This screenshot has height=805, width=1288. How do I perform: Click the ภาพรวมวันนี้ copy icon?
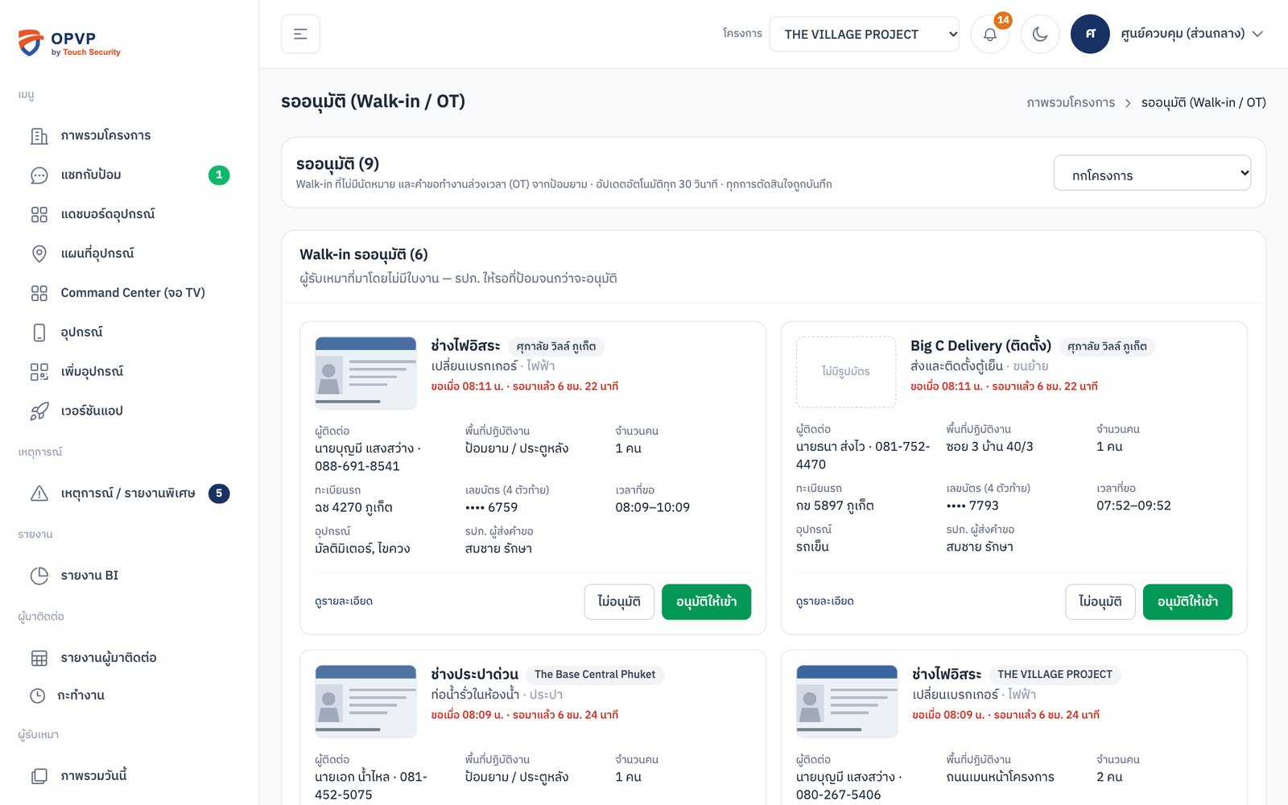click(39, 776)
